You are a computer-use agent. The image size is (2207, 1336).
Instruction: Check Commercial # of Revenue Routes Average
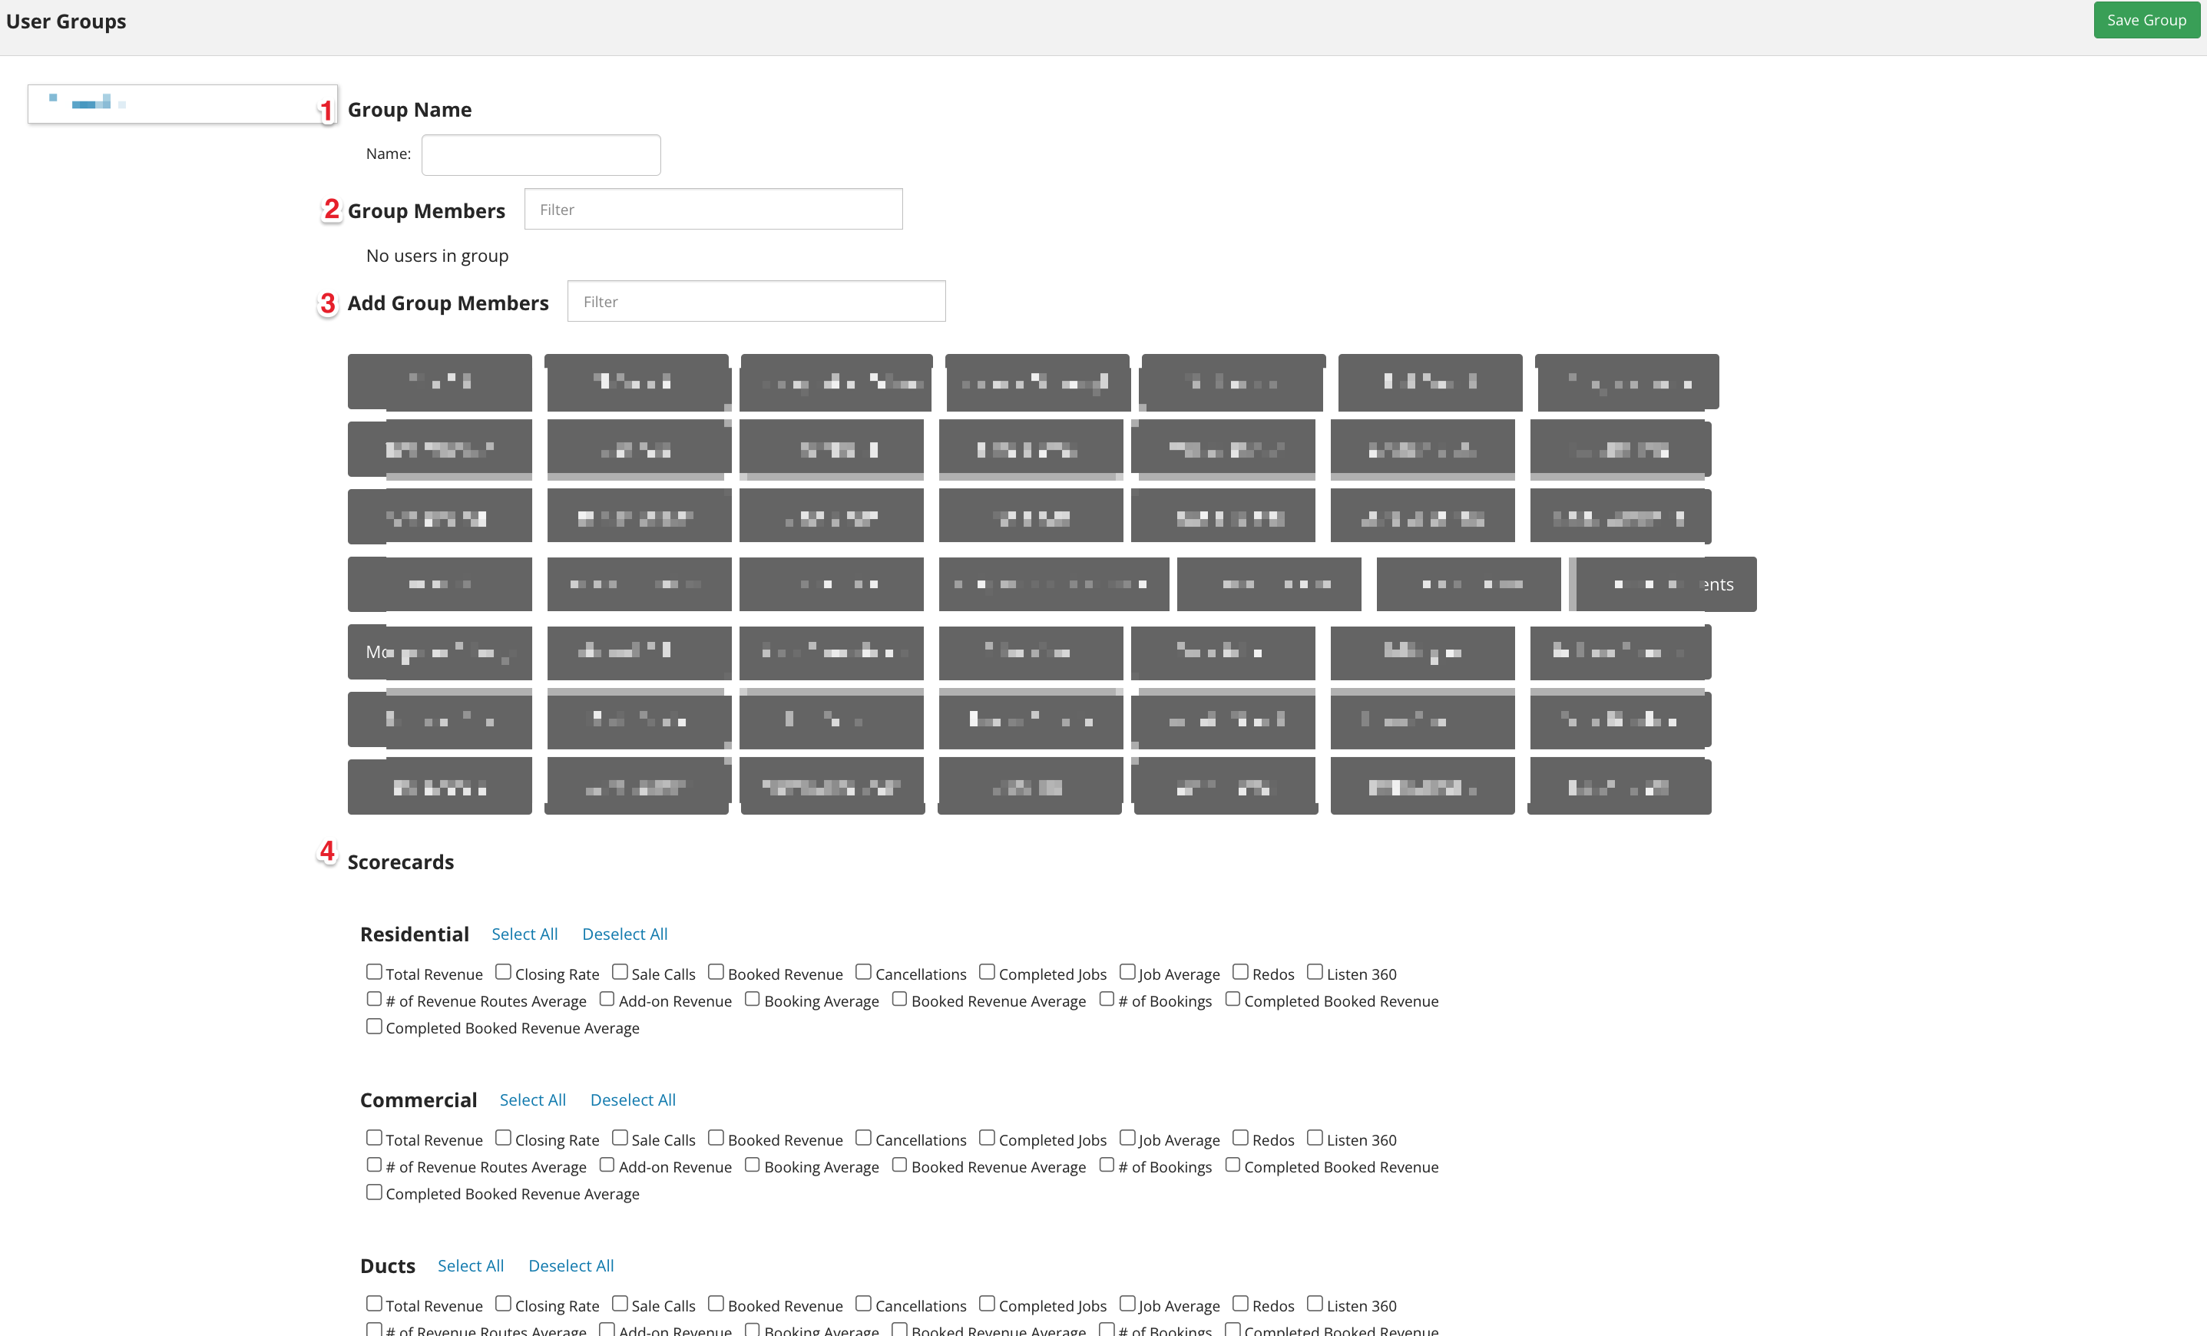tap(375, 1164)
